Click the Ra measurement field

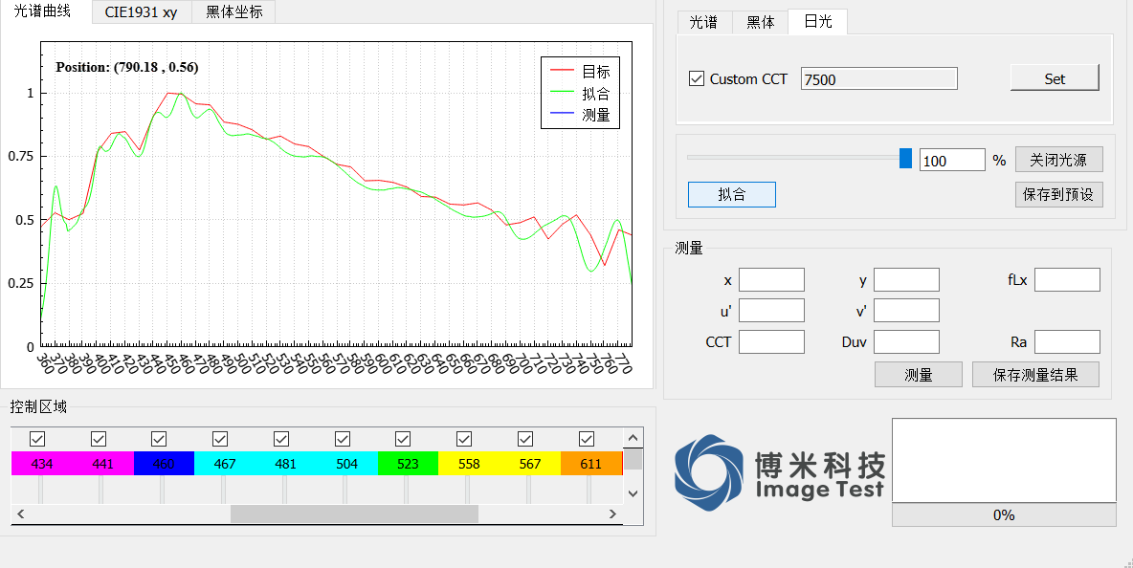pyautogui.click(x=1067, y=342)
